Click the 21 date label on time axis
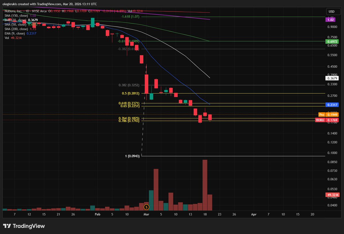Viewport: 344px width, 234px height. pos(58,214)
